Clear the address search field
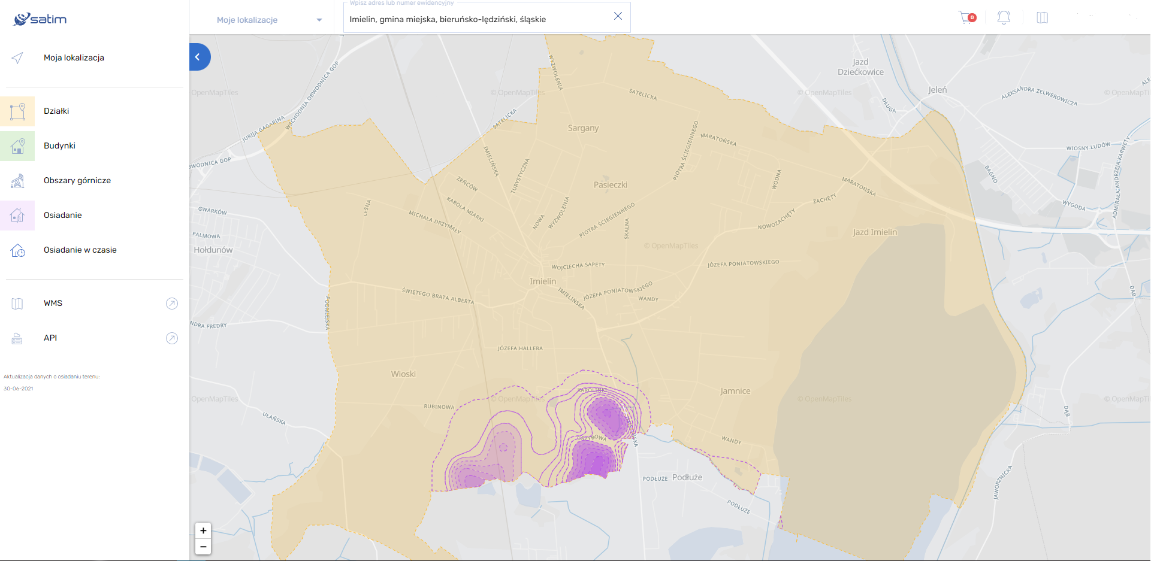Screen dimensions: 1163x561 click(x=618, y=16)
